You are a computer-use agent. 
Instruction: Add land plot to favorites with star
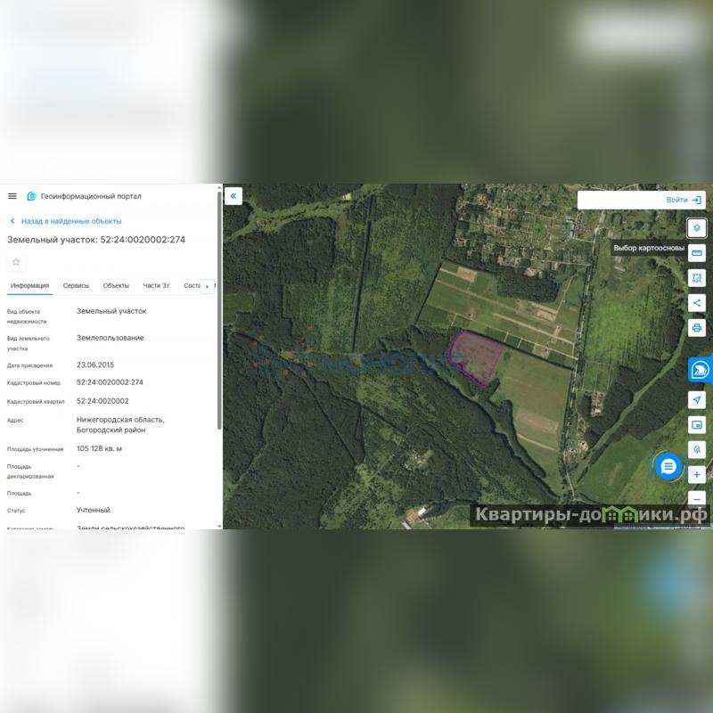(16, 262)
